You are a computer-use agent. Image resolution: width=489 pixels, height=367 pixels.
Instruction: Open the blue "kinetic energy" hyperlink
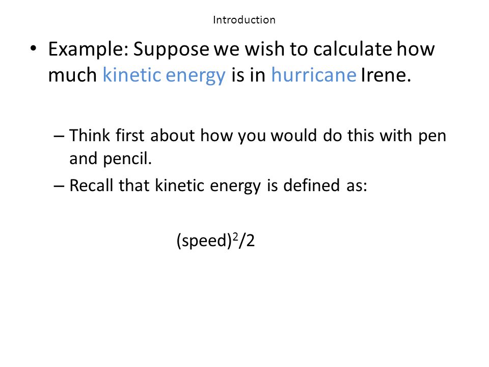(x=164, y=75)
